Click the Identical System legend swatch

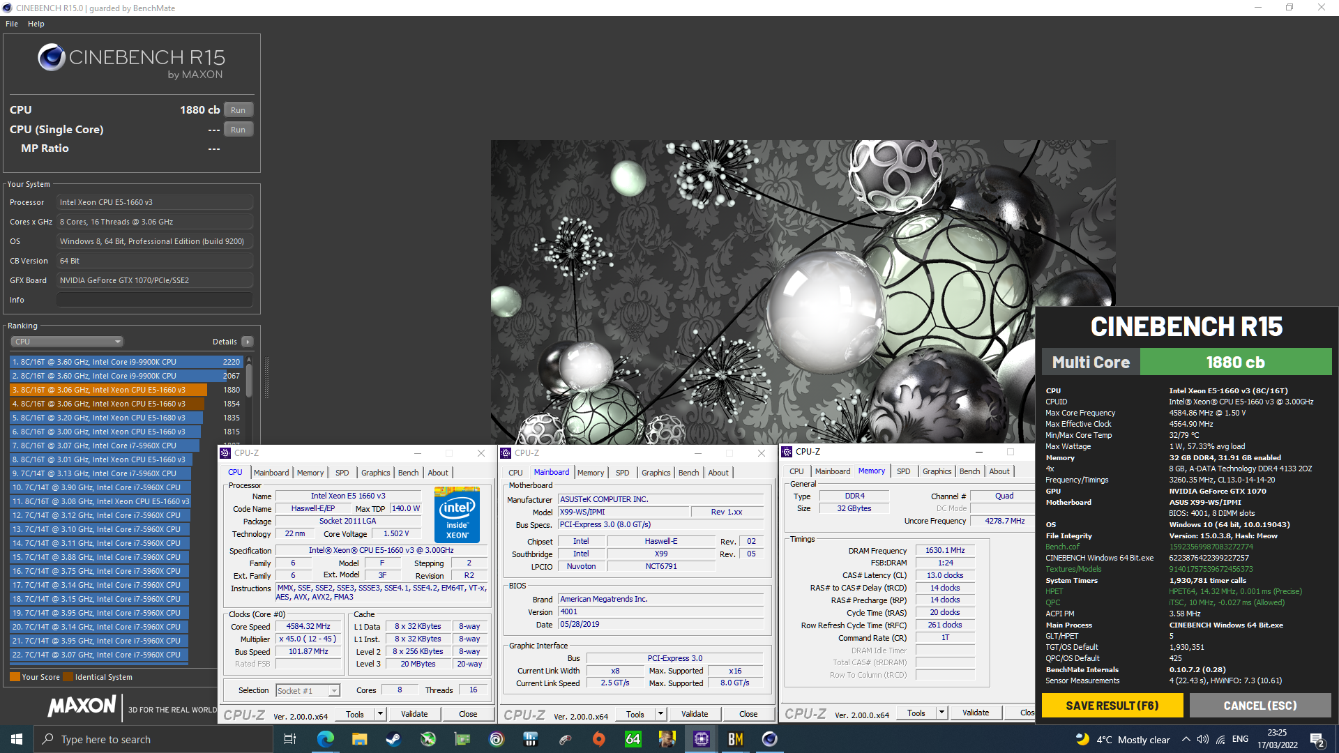68,677
